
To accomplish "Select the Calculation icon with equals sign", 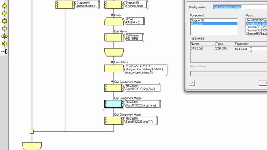I will point(5,29).
